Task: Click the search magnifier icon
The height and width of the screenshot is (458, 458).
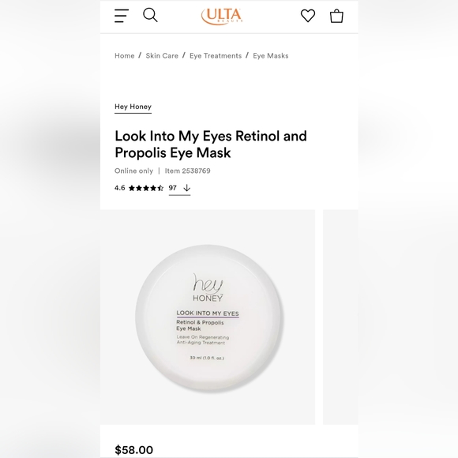Action: [150, 15]
